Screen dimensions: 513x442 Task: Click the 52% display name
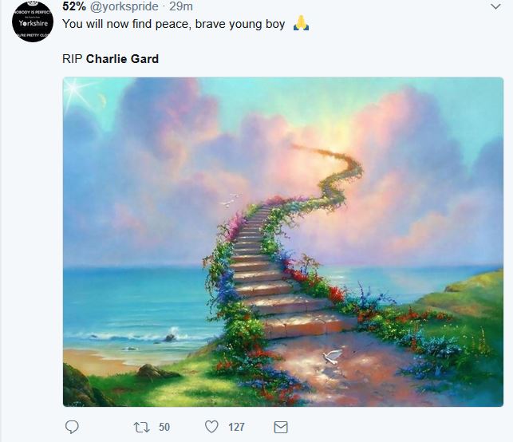[73, 7]
